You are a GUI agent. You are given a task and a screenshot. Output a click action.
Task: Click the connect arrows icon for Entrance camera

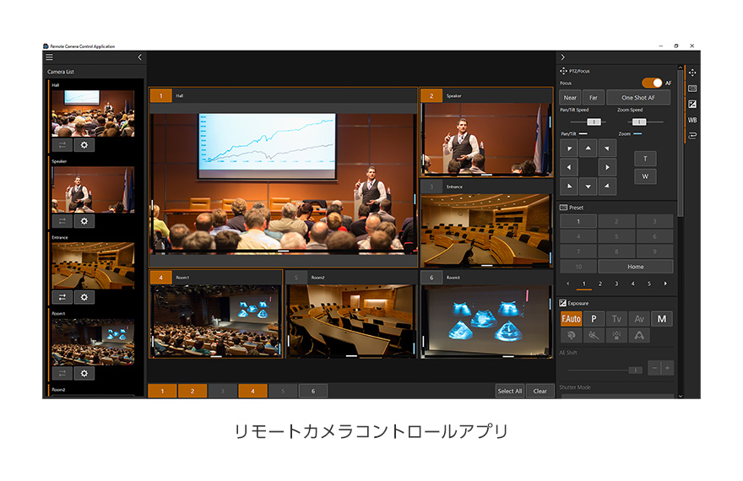pyautogui.click(x=62, y=297)
